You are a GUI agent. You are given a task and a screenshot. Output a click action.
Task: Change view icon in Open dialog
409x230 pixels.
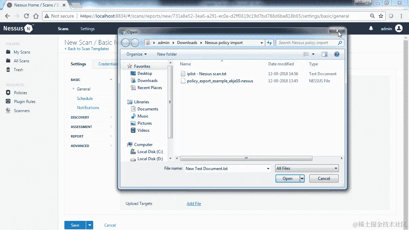point(306,54)
